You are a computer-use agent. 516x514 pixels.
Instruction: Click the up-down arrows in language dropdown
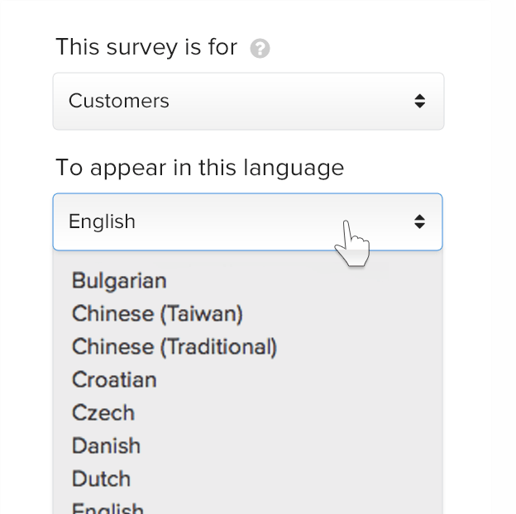(420, 221)
